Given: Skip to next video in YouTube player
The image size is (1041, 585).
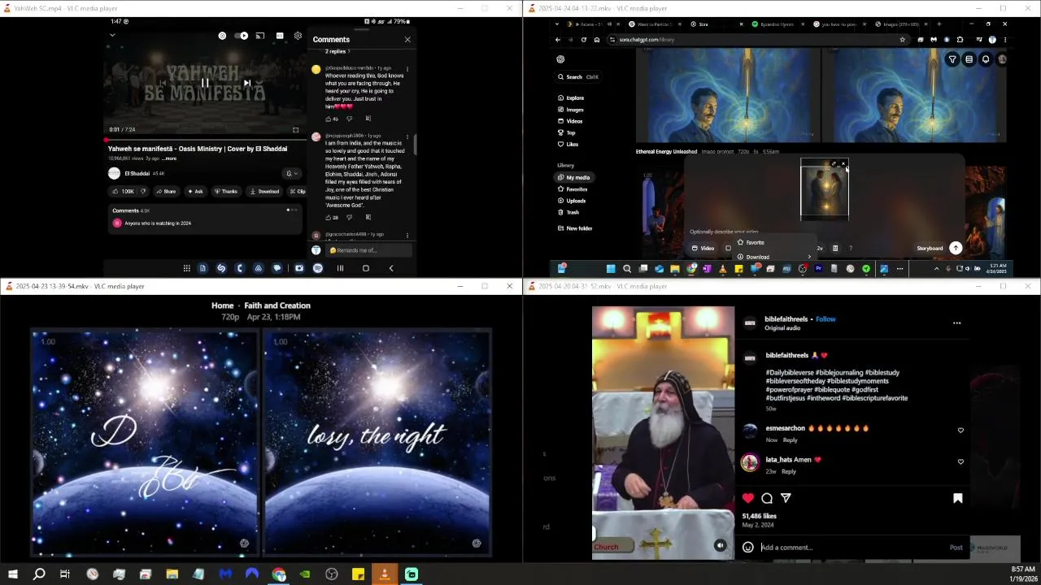Looking at the screenshot, I should click(x=247, y=83).
